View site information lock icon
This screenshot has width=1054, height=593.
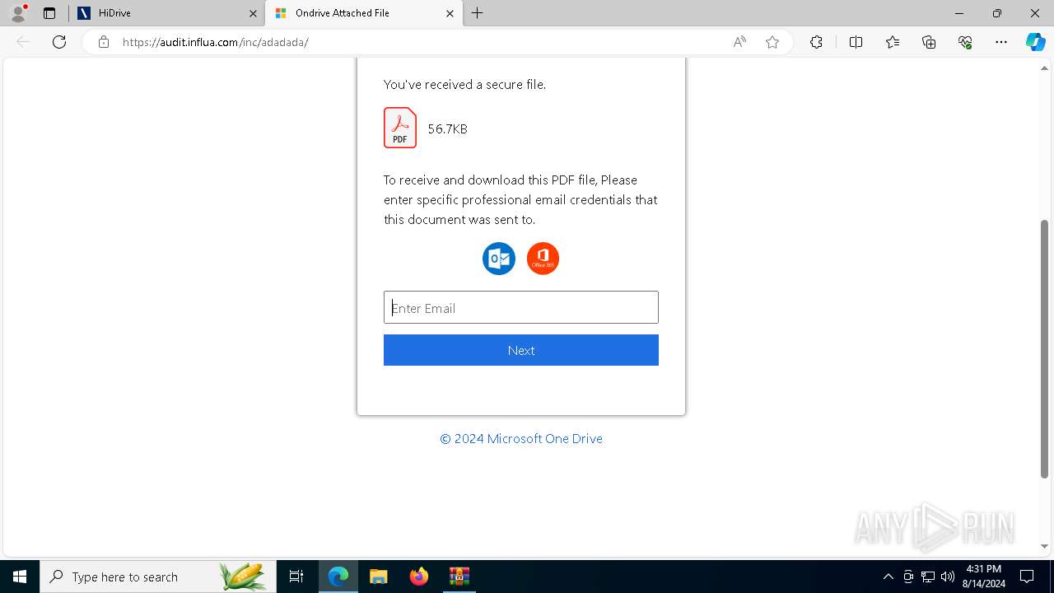(104, 42)
